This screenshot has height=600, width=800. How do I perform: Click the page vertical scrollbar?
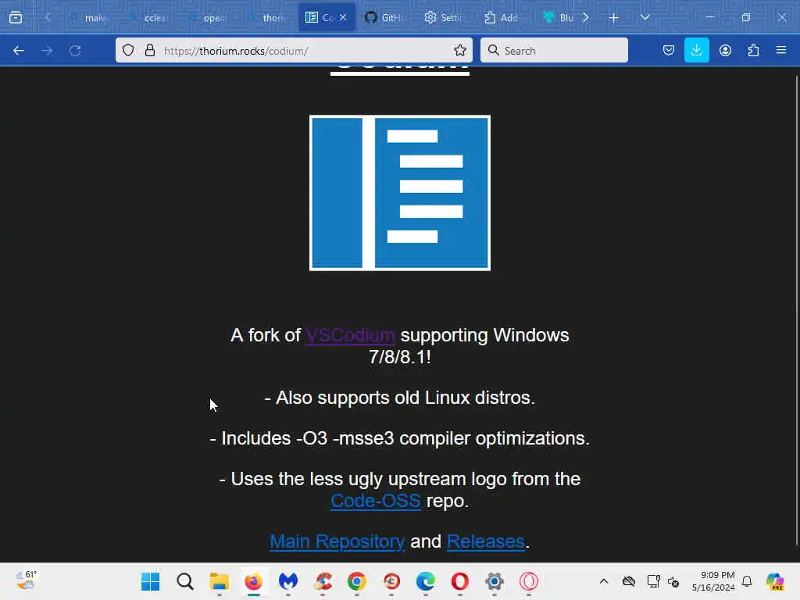click(x=796, y=311)
